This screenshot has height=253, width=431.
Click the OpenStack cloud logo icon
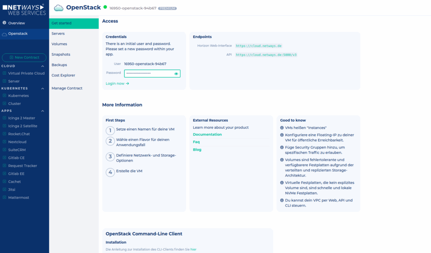coord(59,8)
